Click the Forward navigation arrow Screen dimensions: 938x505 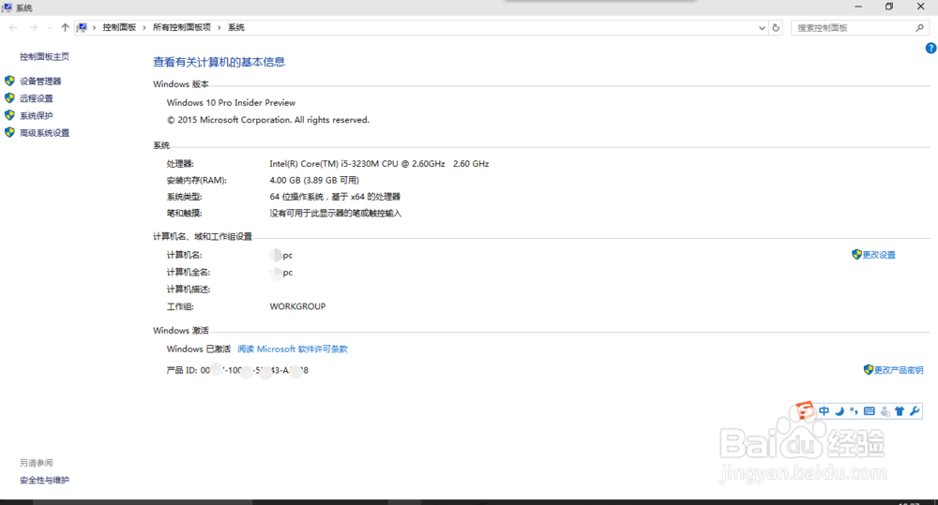[x=34, y=27]
